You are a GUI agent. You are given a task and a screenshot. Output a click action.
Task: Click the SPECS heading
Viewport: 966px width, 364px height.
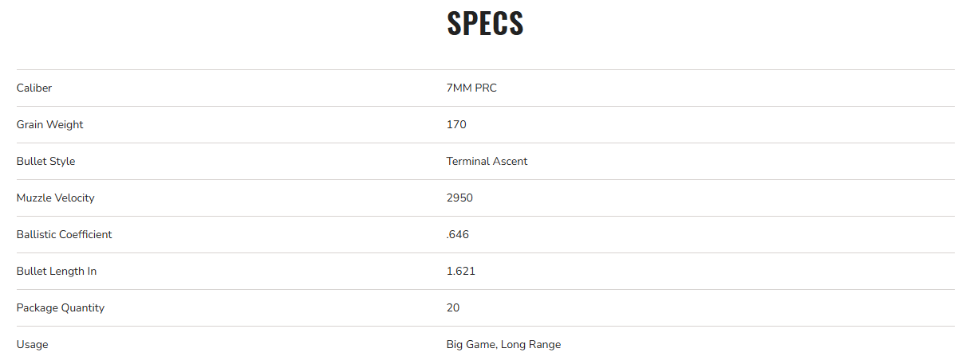485,24
